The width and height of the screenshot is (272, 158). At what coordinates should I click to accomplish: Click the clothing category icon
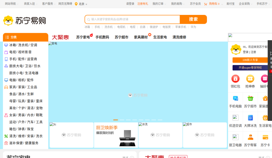(6, 115)
